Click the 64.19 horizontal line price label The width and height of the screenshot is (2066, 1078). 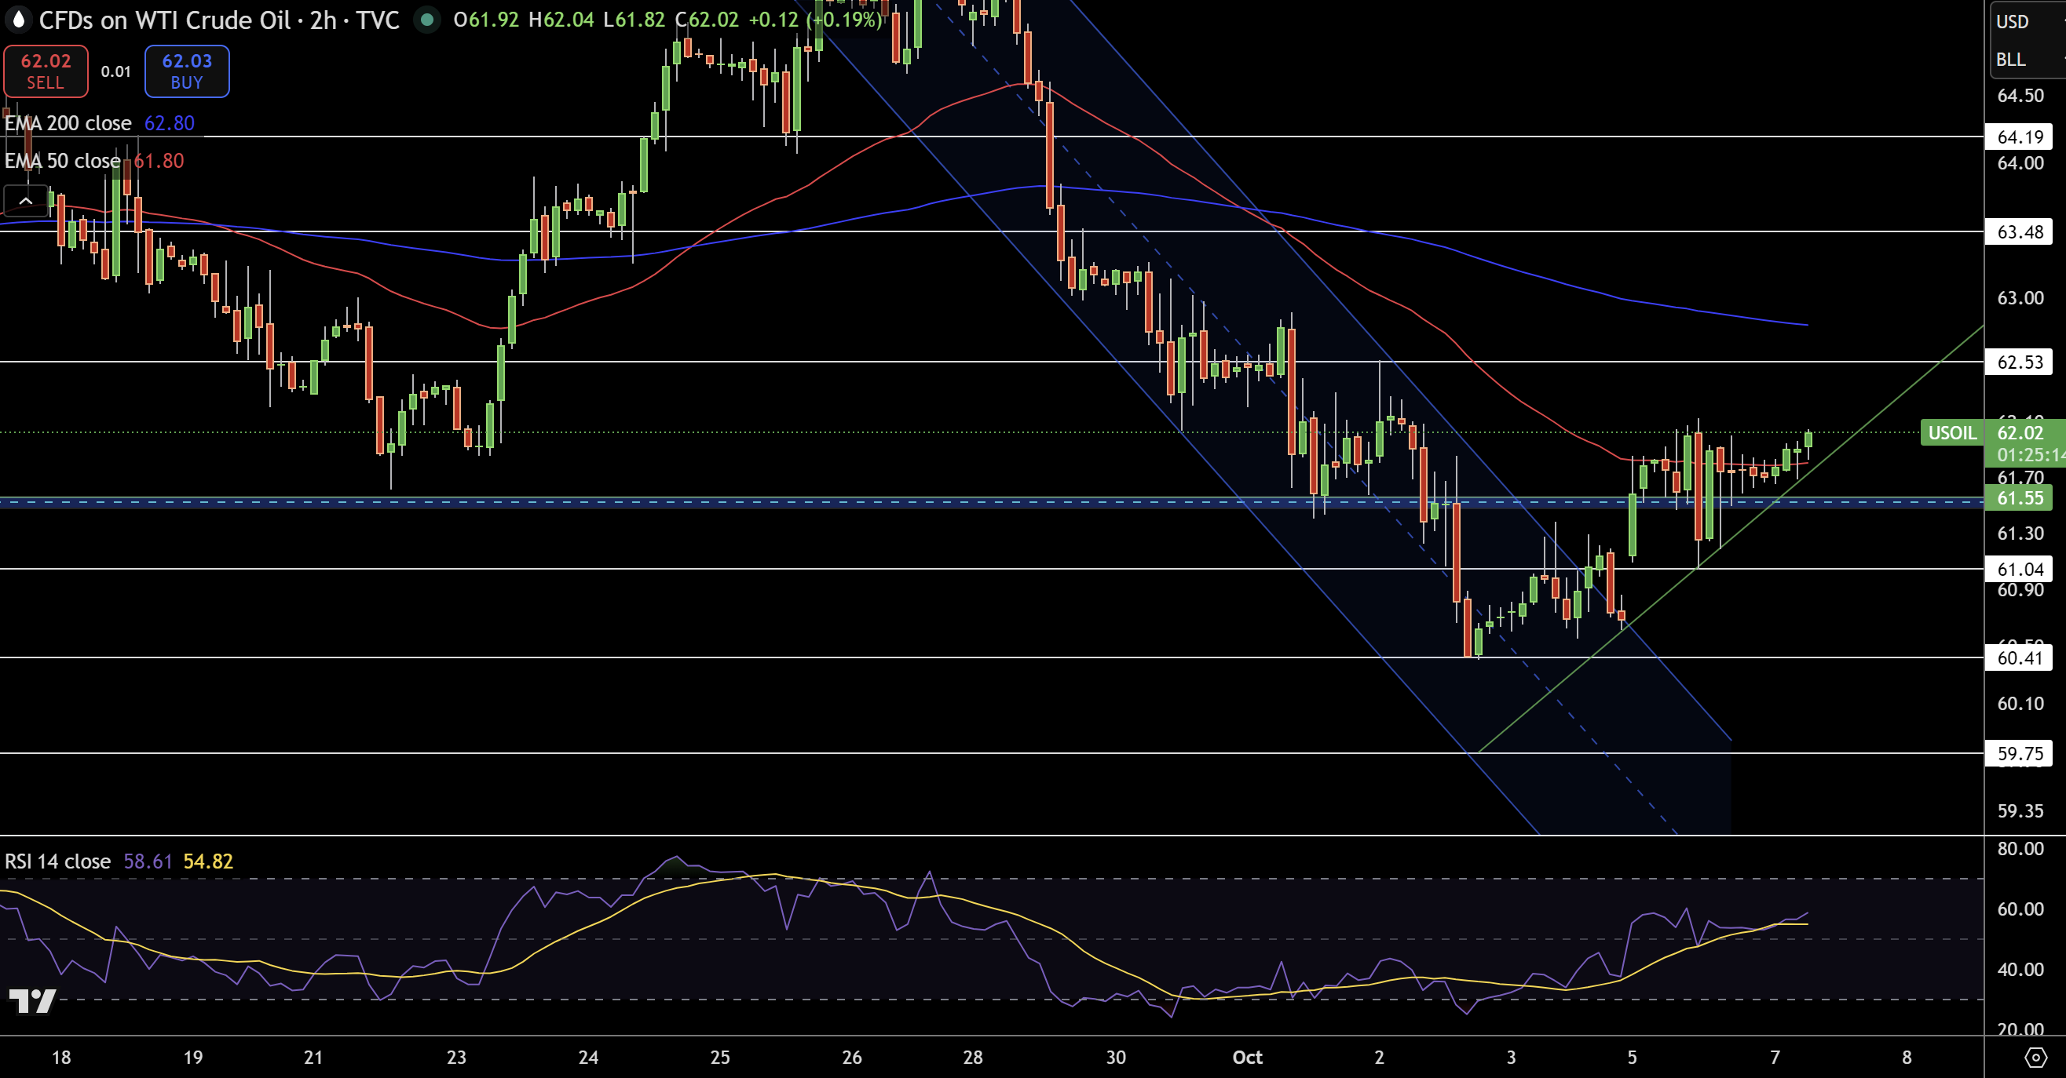click(x=2020, y=137)
